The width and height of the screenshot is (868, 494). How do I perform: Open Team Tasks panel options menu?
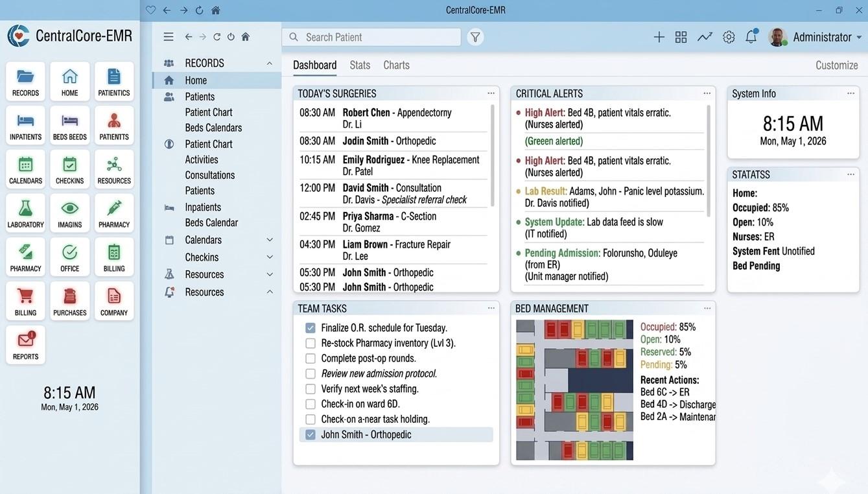click(x=491, y=308)
